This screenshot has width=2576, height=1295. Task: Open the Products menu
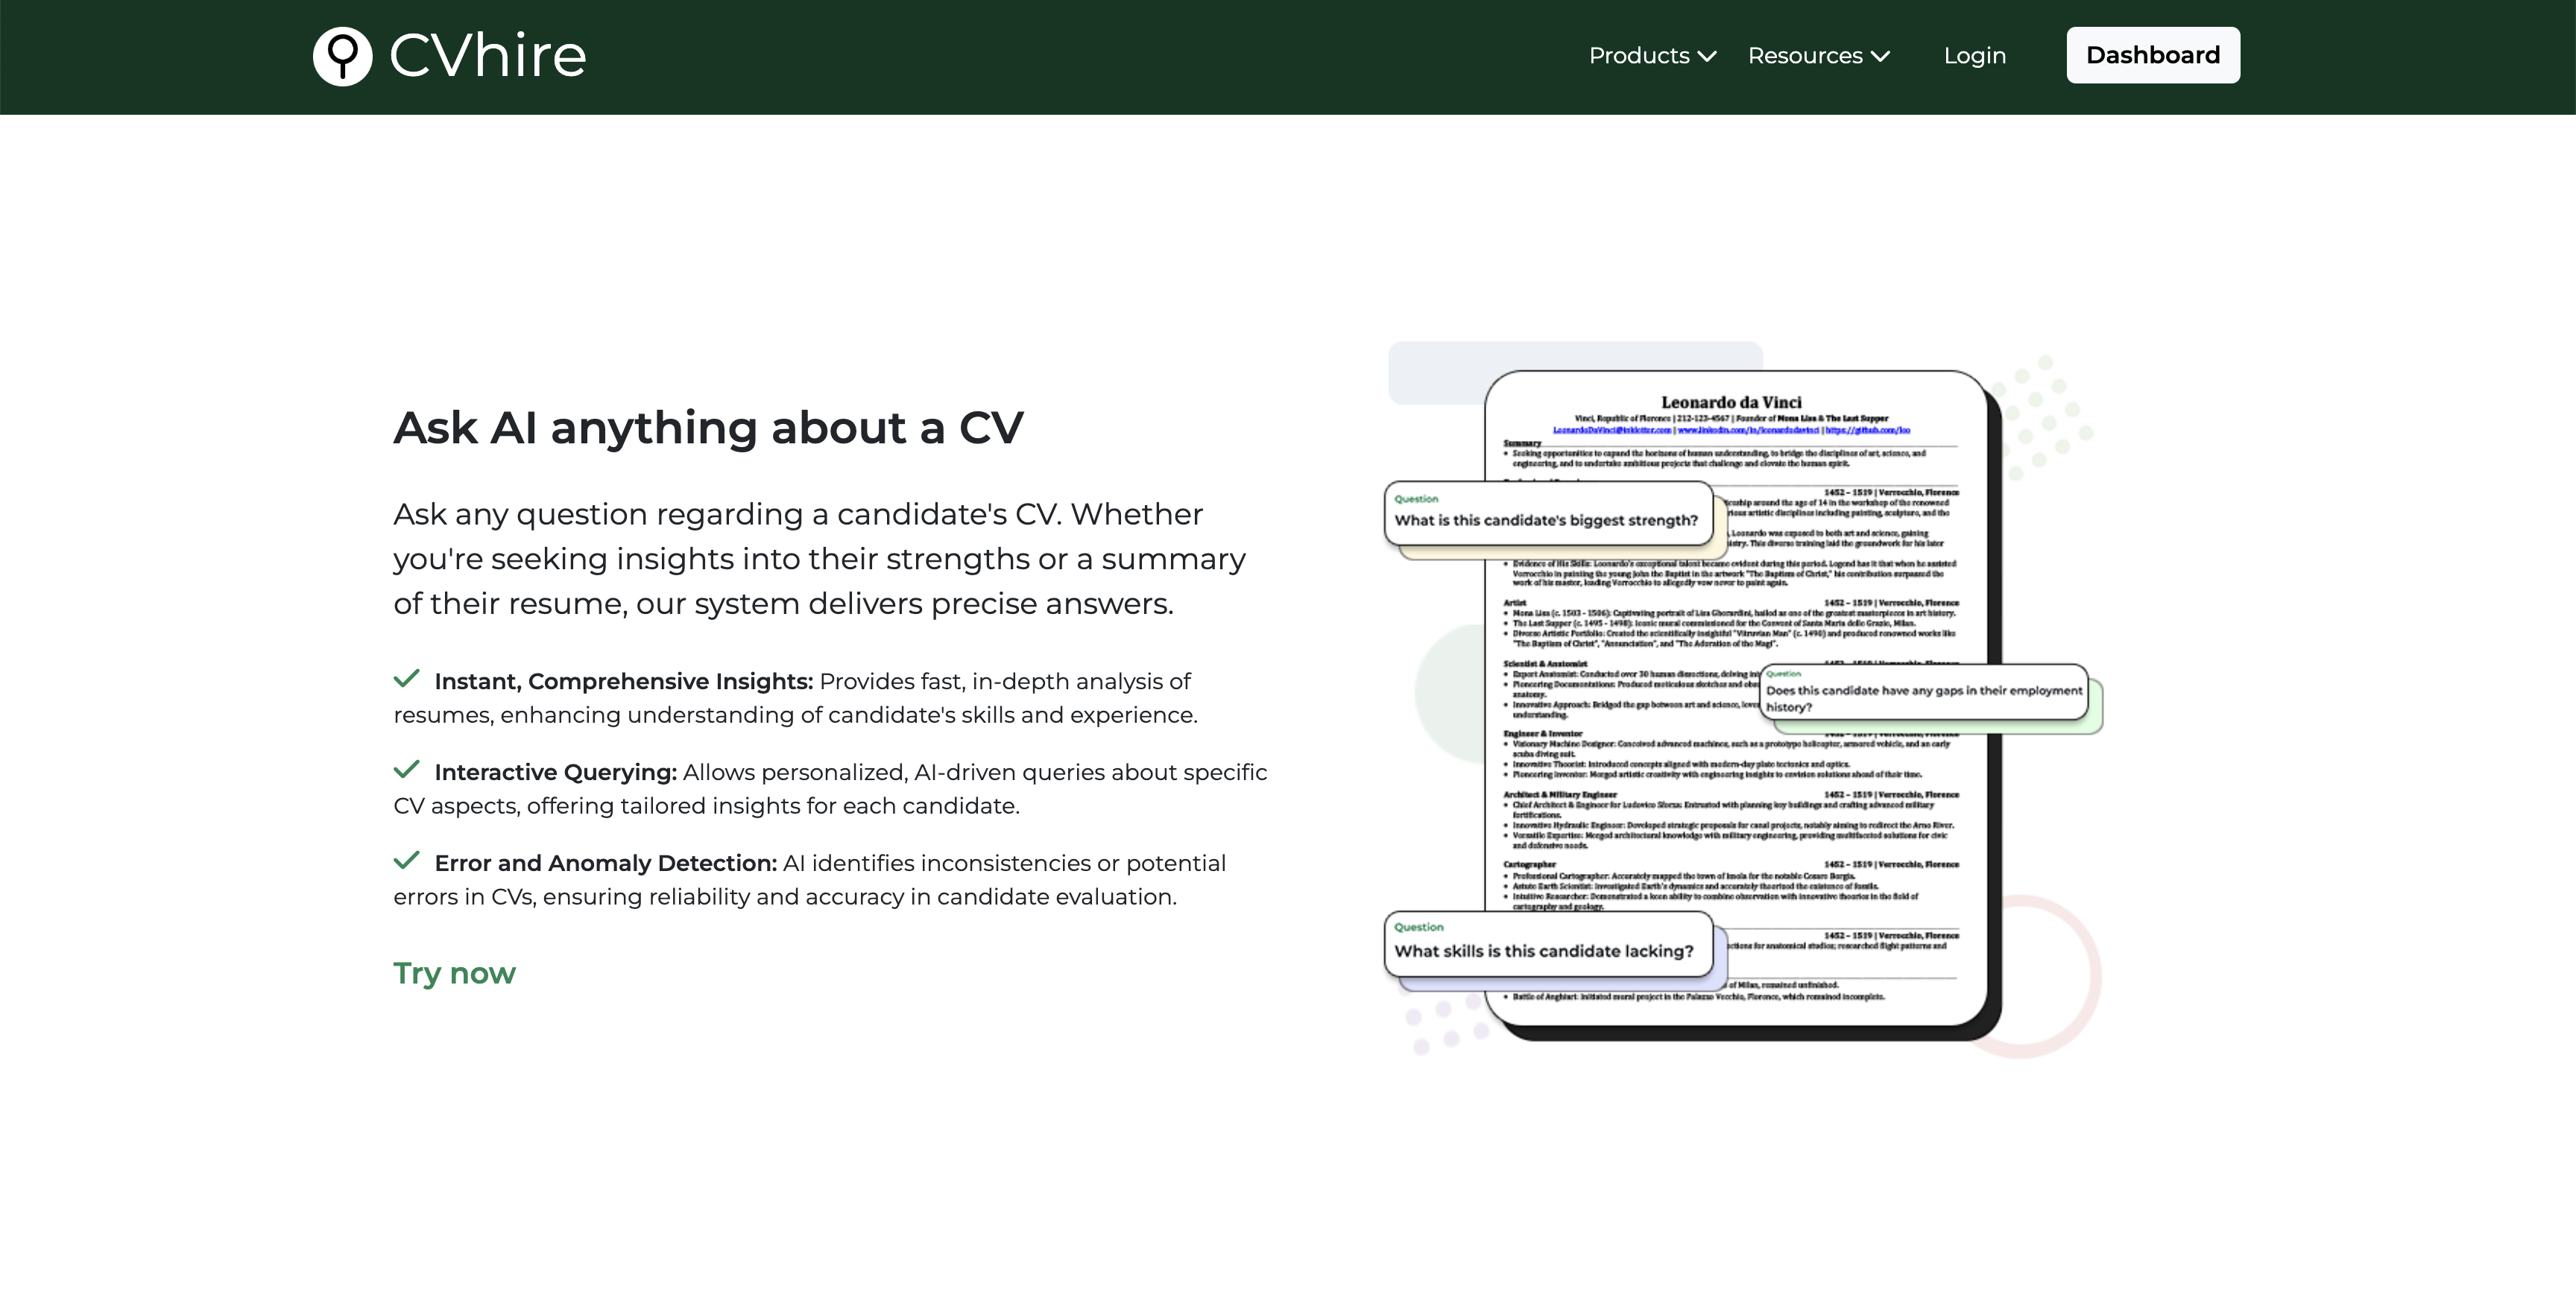tap(1638, 56)
